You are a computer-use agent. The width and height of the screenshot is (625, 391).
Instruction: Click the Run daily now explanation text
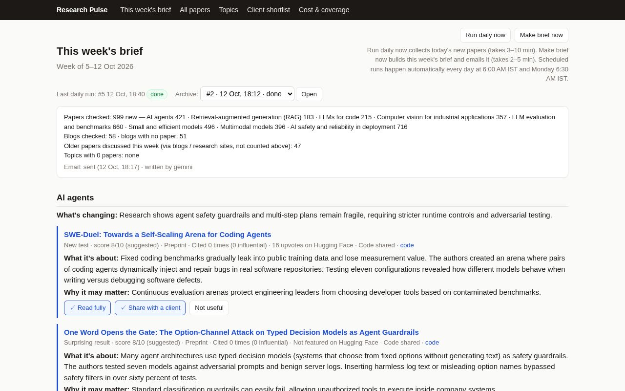467,64
